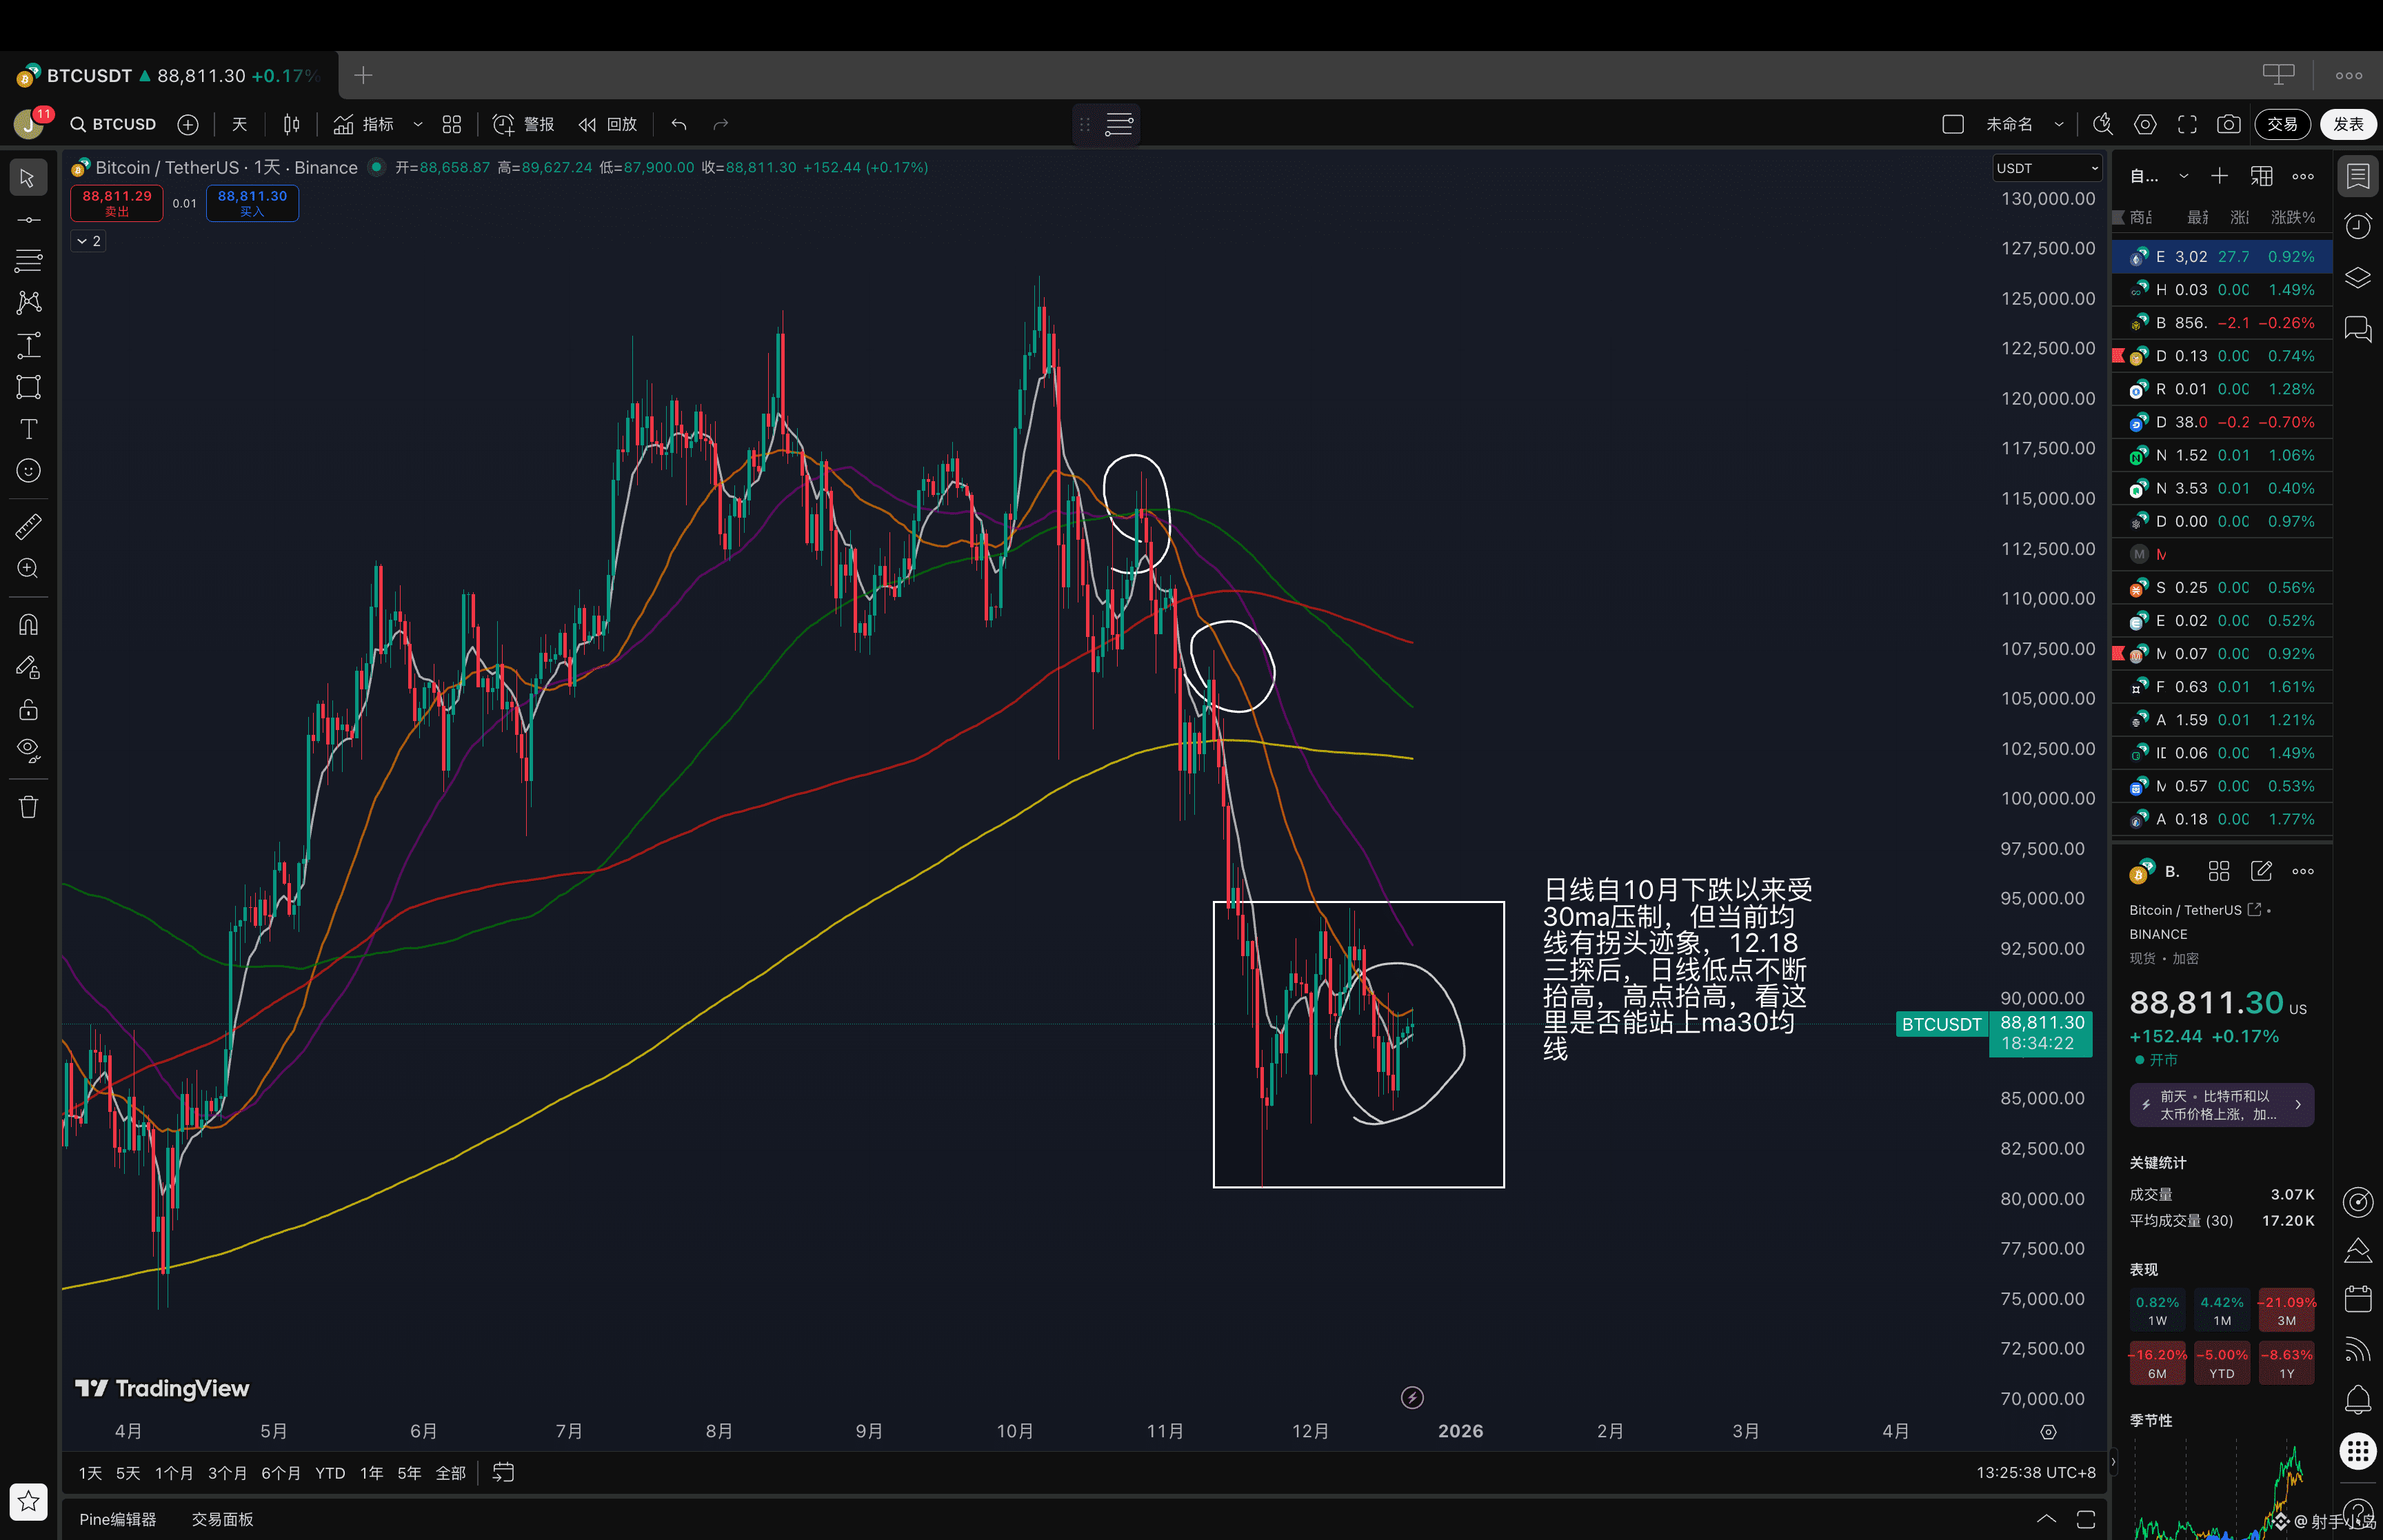This screenshot has width=2383, height=1540.
Task: Select the ruler measure tool
Action: pos(28,526)
